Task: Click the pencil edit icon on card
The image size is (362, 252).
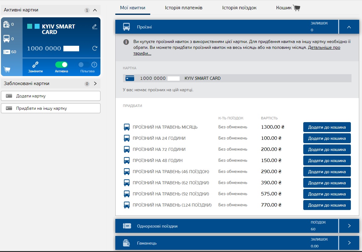Action: 95,27
